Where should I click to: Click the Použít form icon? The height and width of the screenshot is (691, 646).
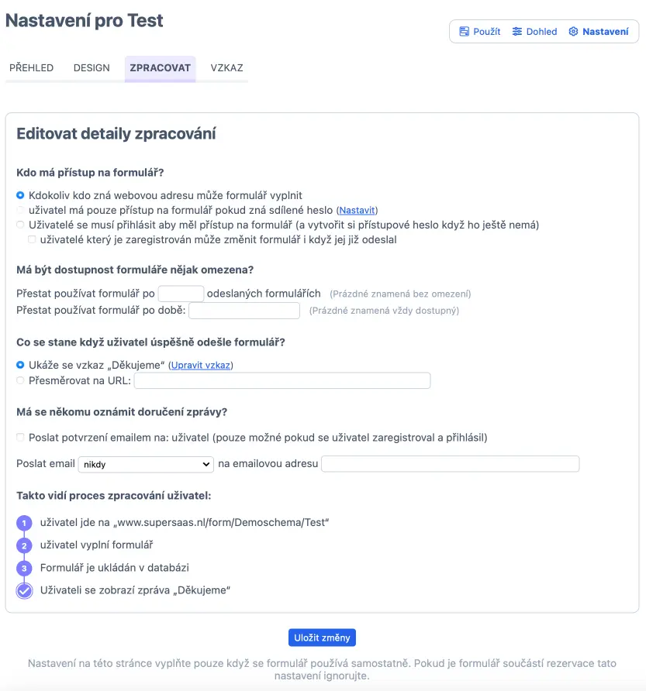point(464,31)
